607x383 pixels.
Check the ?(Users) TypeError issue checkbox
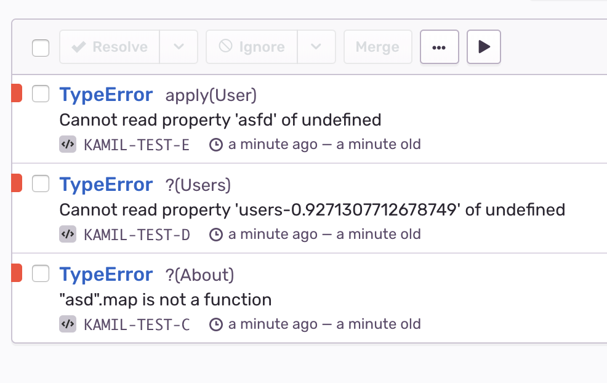click(x=40, y=183)
